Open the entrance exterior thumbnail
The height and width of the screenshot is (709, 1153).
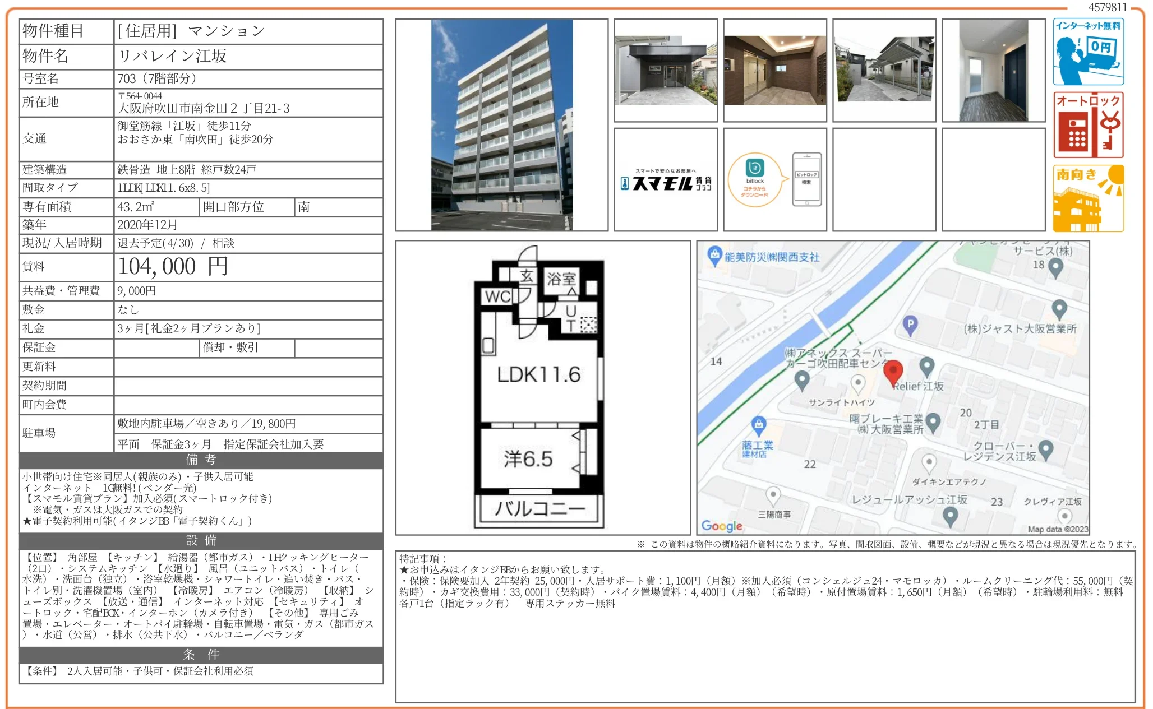(666, 71)
